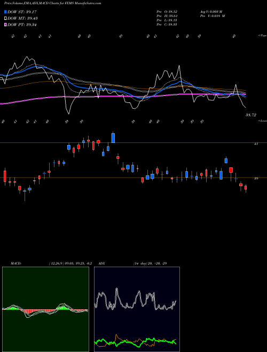Click the MACD '(12,26,9) 39.05, 39.25, -0.2' values
267x352 pixels.
tap(70, 263)
